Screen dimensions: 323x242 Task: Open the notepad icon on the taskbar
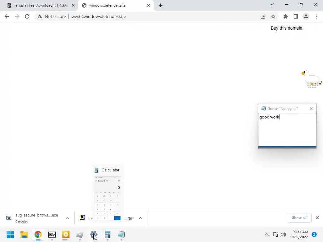coord(121,234)
